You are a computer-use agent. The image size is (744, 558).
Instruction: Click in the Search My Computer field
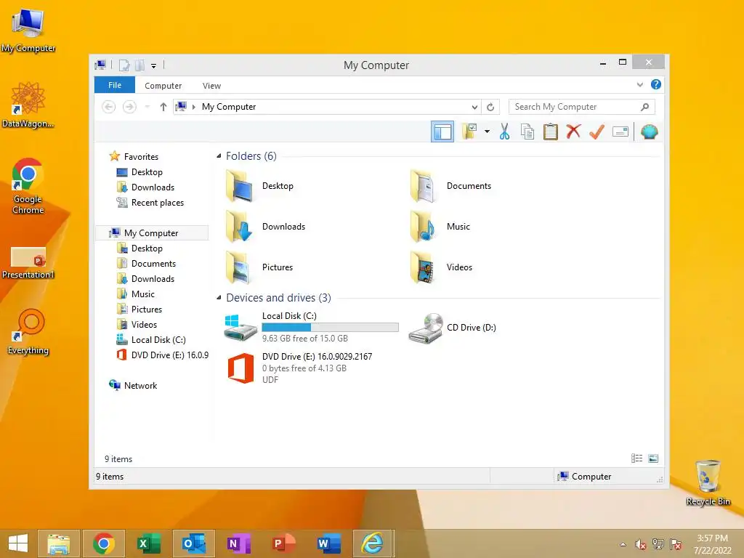582,107
